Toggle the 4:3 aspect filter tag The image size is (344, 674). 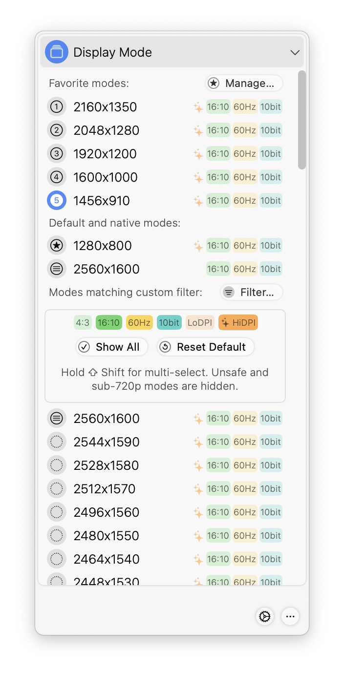pos(83,323)
